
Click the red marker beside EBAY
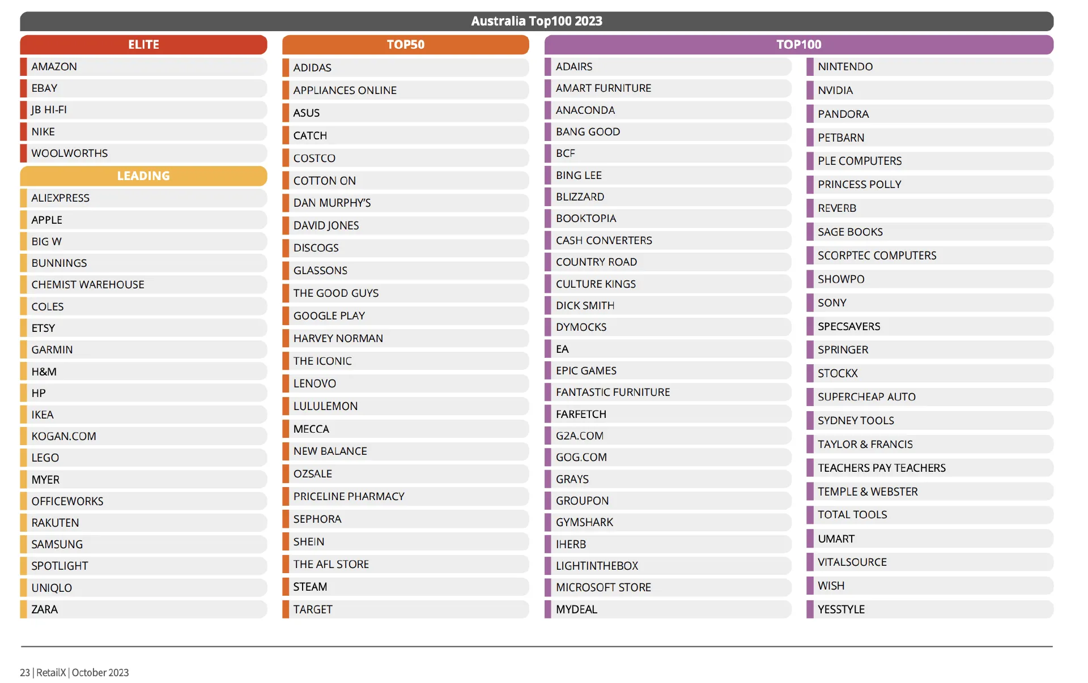click(24, 88)
